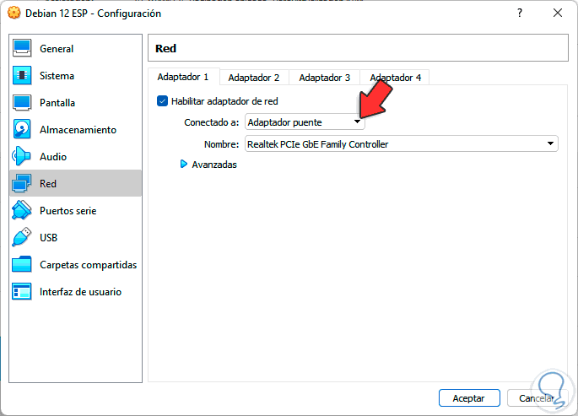
Task: Select the Sistema chip icon
Action: [x=23, y=76]
